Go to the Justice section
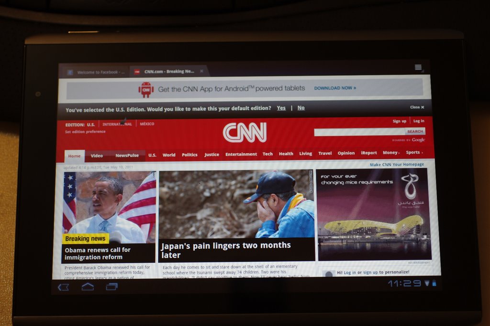The image size is (490, 326). 212,154
